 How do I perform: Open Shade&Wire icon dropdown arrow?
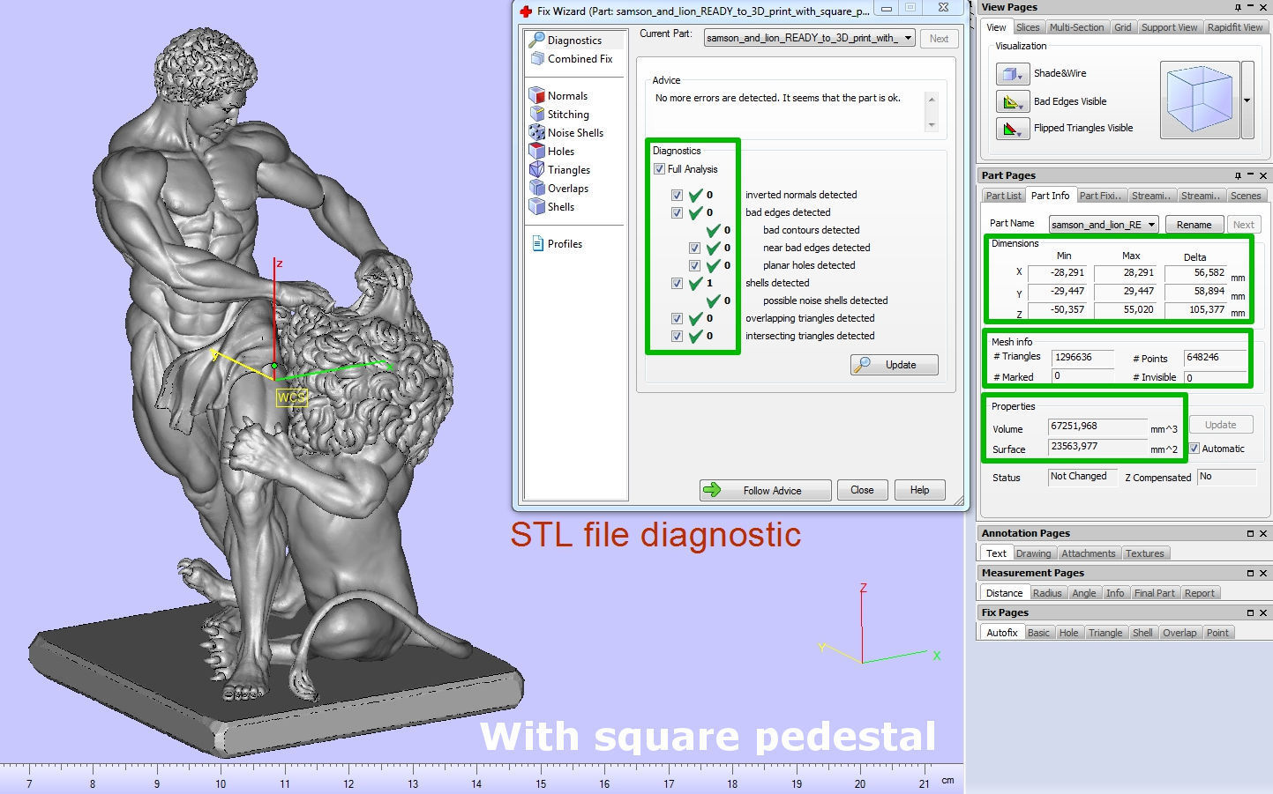[1022, 76]
